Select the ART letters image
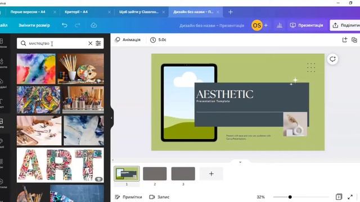Viewport: 360px width, 202px height. pyautogui.click(x=60, y=165)
